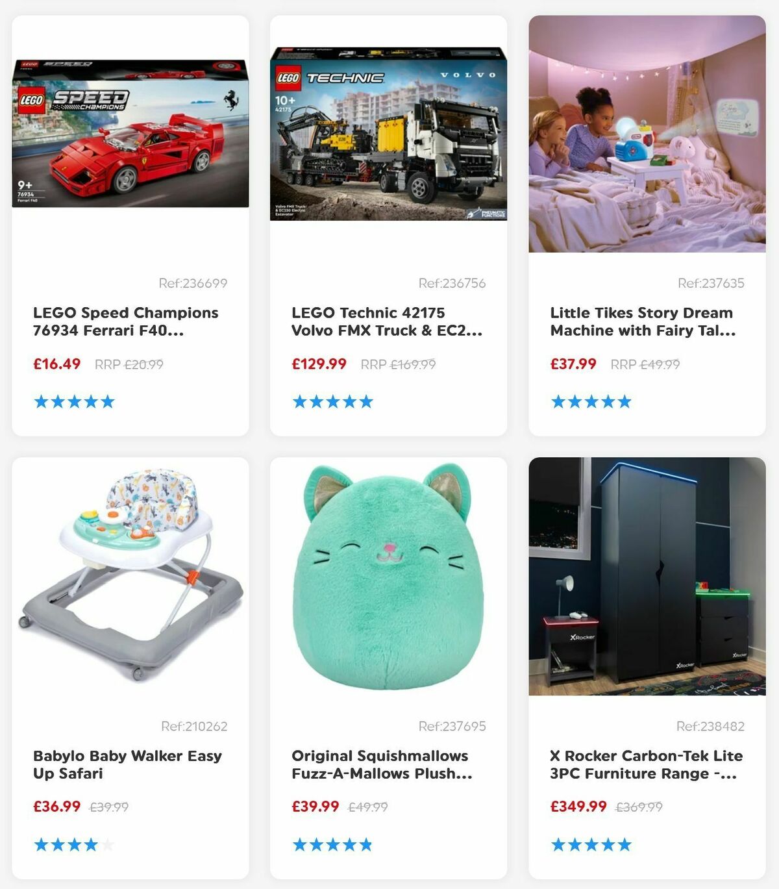Viewport: 779px width, 889px height.
Task: Open the Babylo Baby Walker image
Action: pyautogui.click(x=130, y=576)
